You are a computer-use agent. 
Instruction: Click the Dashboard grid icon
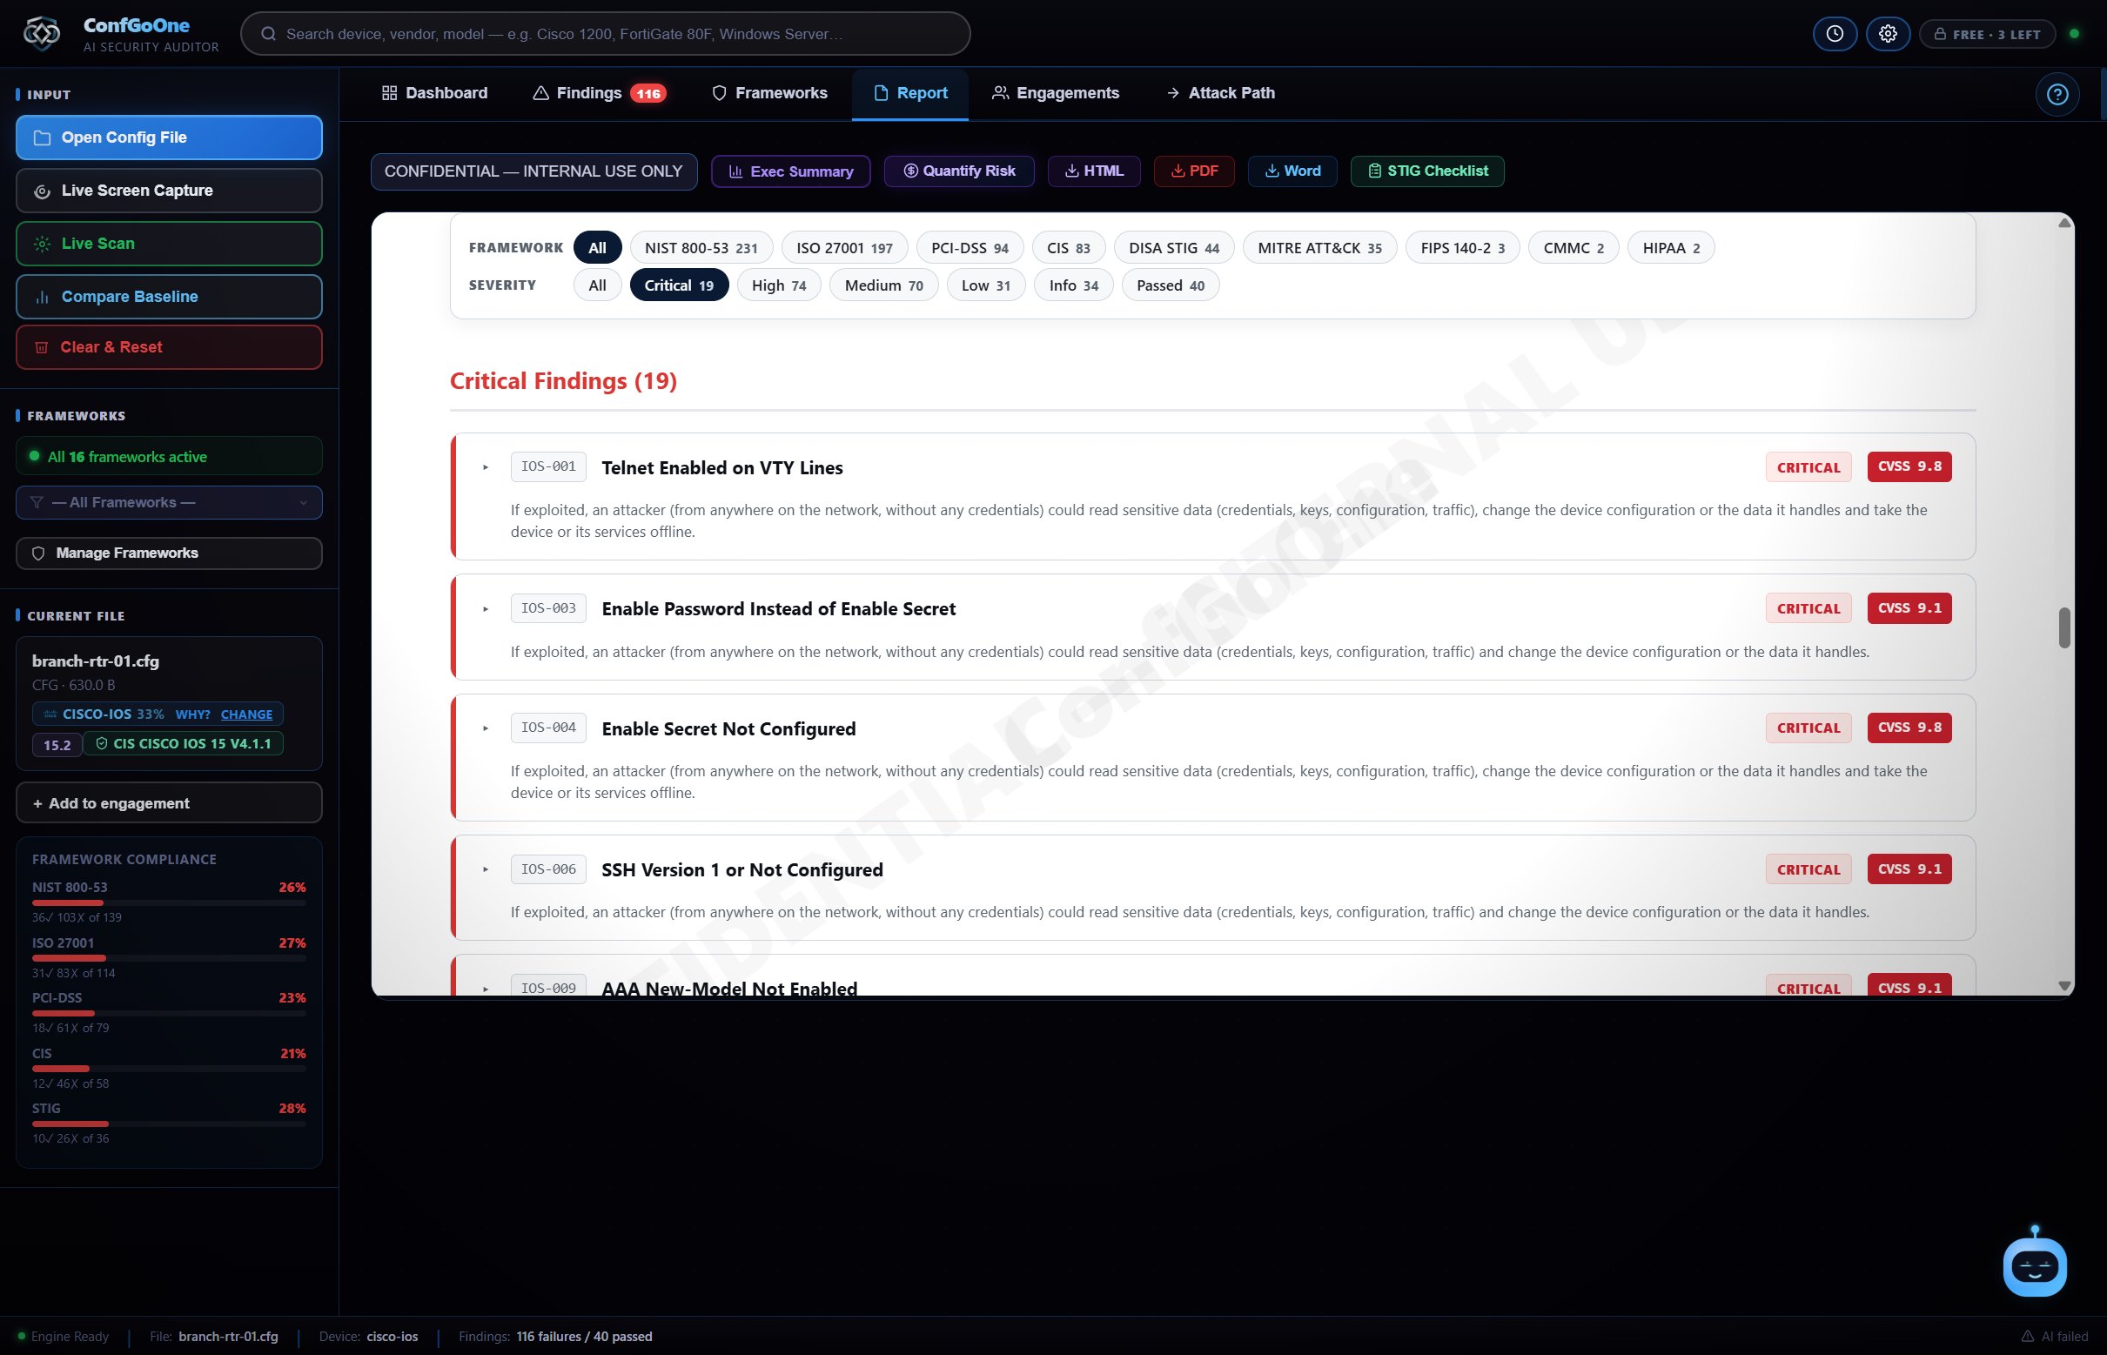pyautogui.click(x=389, y=93)
